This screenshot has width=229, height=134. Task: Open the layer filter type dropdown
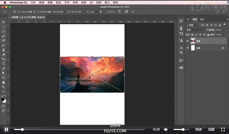click(192, 25)
